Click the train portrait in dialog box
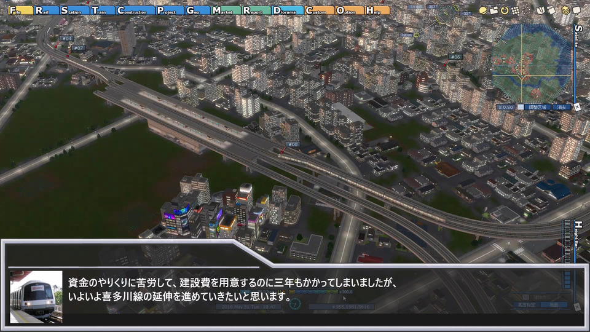 pos(36,297)
